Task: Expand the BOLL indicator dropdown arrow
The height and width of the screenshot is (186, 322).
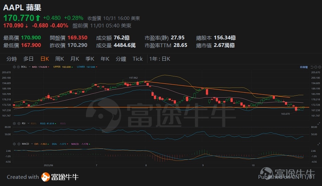Action: [29, 67]
